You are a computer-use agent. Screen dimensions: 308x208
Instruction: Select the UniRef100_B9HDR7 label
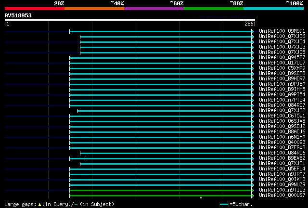pyautogui.click(x=282, y=79)
